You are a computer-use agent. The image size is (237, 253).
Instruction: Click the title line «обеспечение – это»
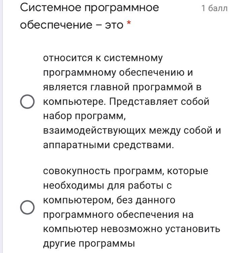(x=72, y=25)
